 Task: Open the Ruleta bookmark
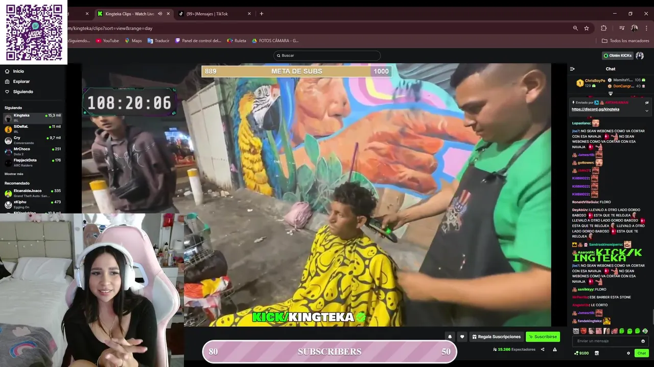(237, 41)
